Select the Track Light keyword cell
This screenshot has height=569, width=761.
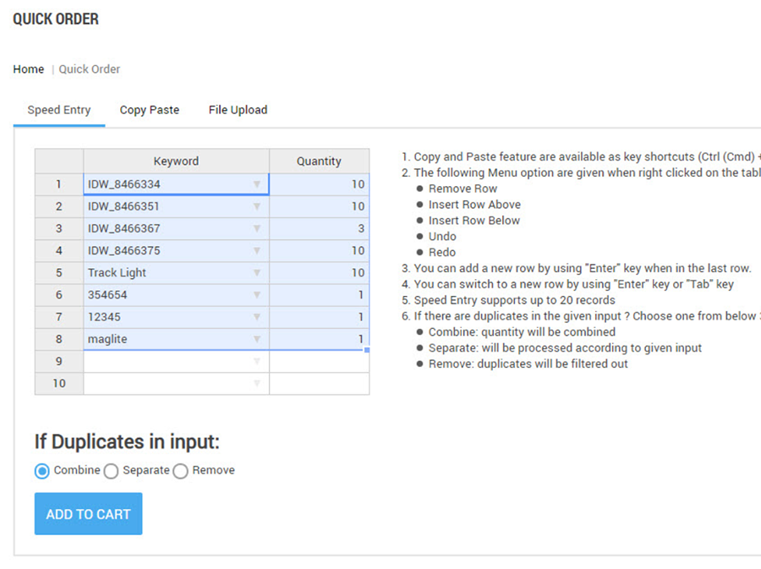[x=176, y=272]
